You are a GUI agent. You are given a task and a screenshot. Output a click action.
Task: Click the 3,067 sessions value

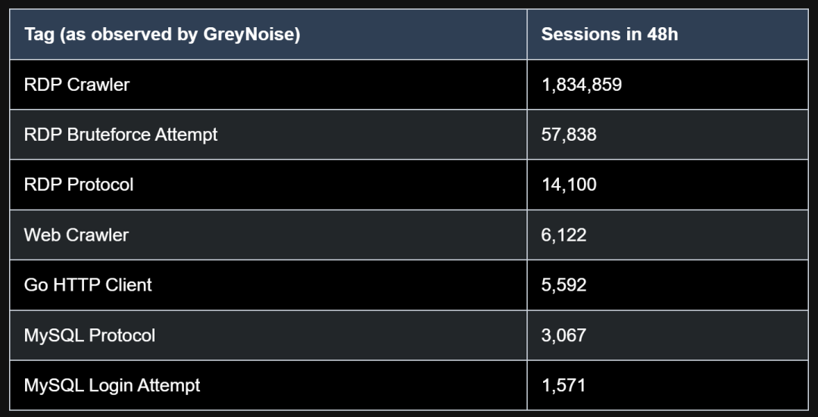[564, 335]
